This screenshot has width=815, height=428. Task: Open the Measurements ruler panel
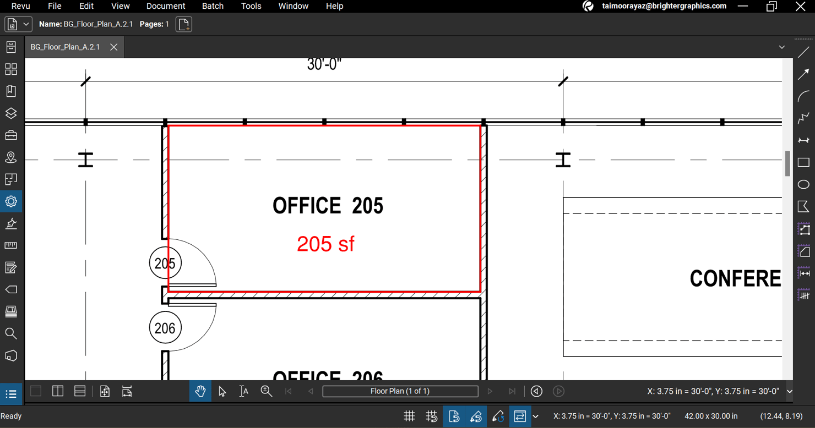click(x=11, y=245)
